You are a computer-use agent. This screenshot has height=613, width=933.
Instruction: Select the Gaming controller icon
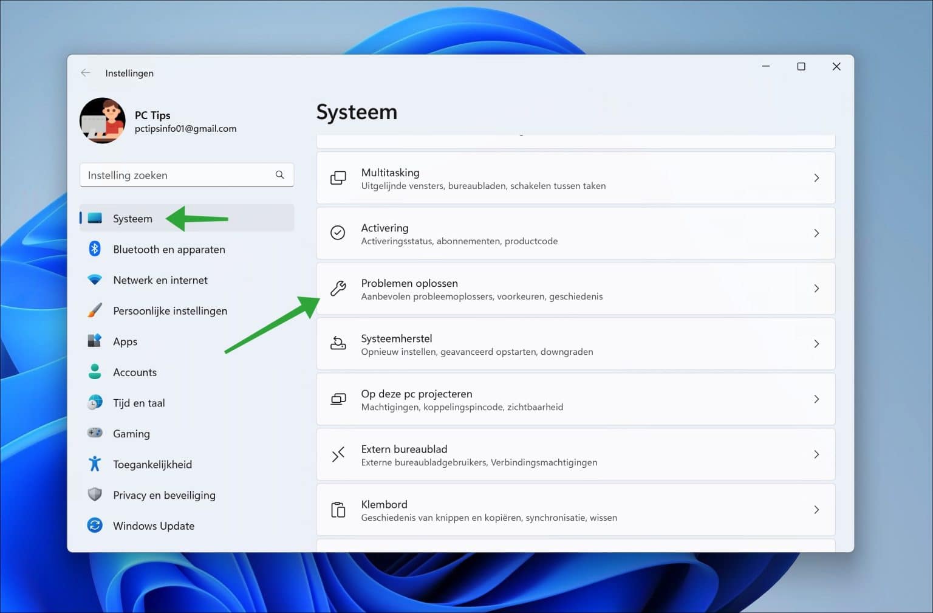[x=95, y=433]
